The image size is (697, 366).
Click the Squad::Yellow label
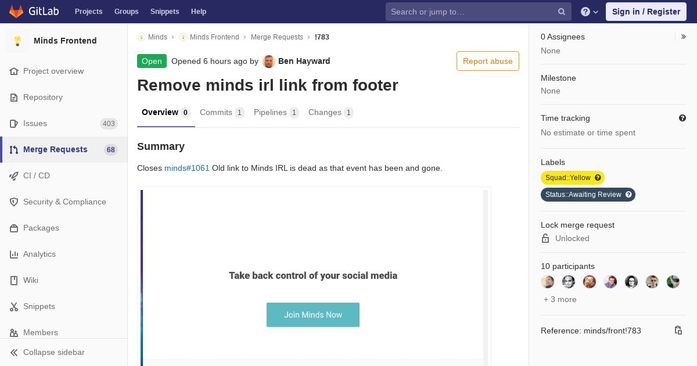[x=573, y=178]
